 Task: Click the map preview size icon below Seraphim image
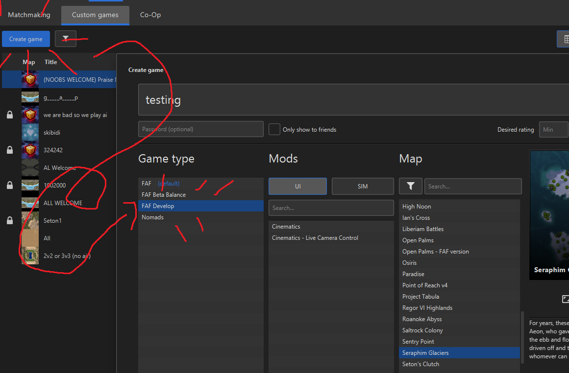(x=566, y=299)
